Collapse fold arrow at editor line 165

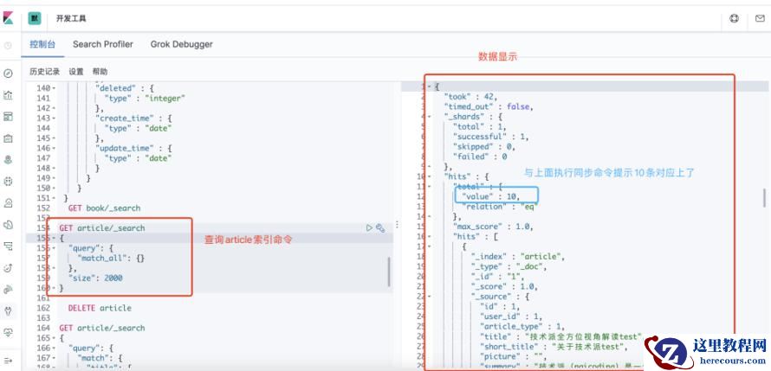coord(54,338)
